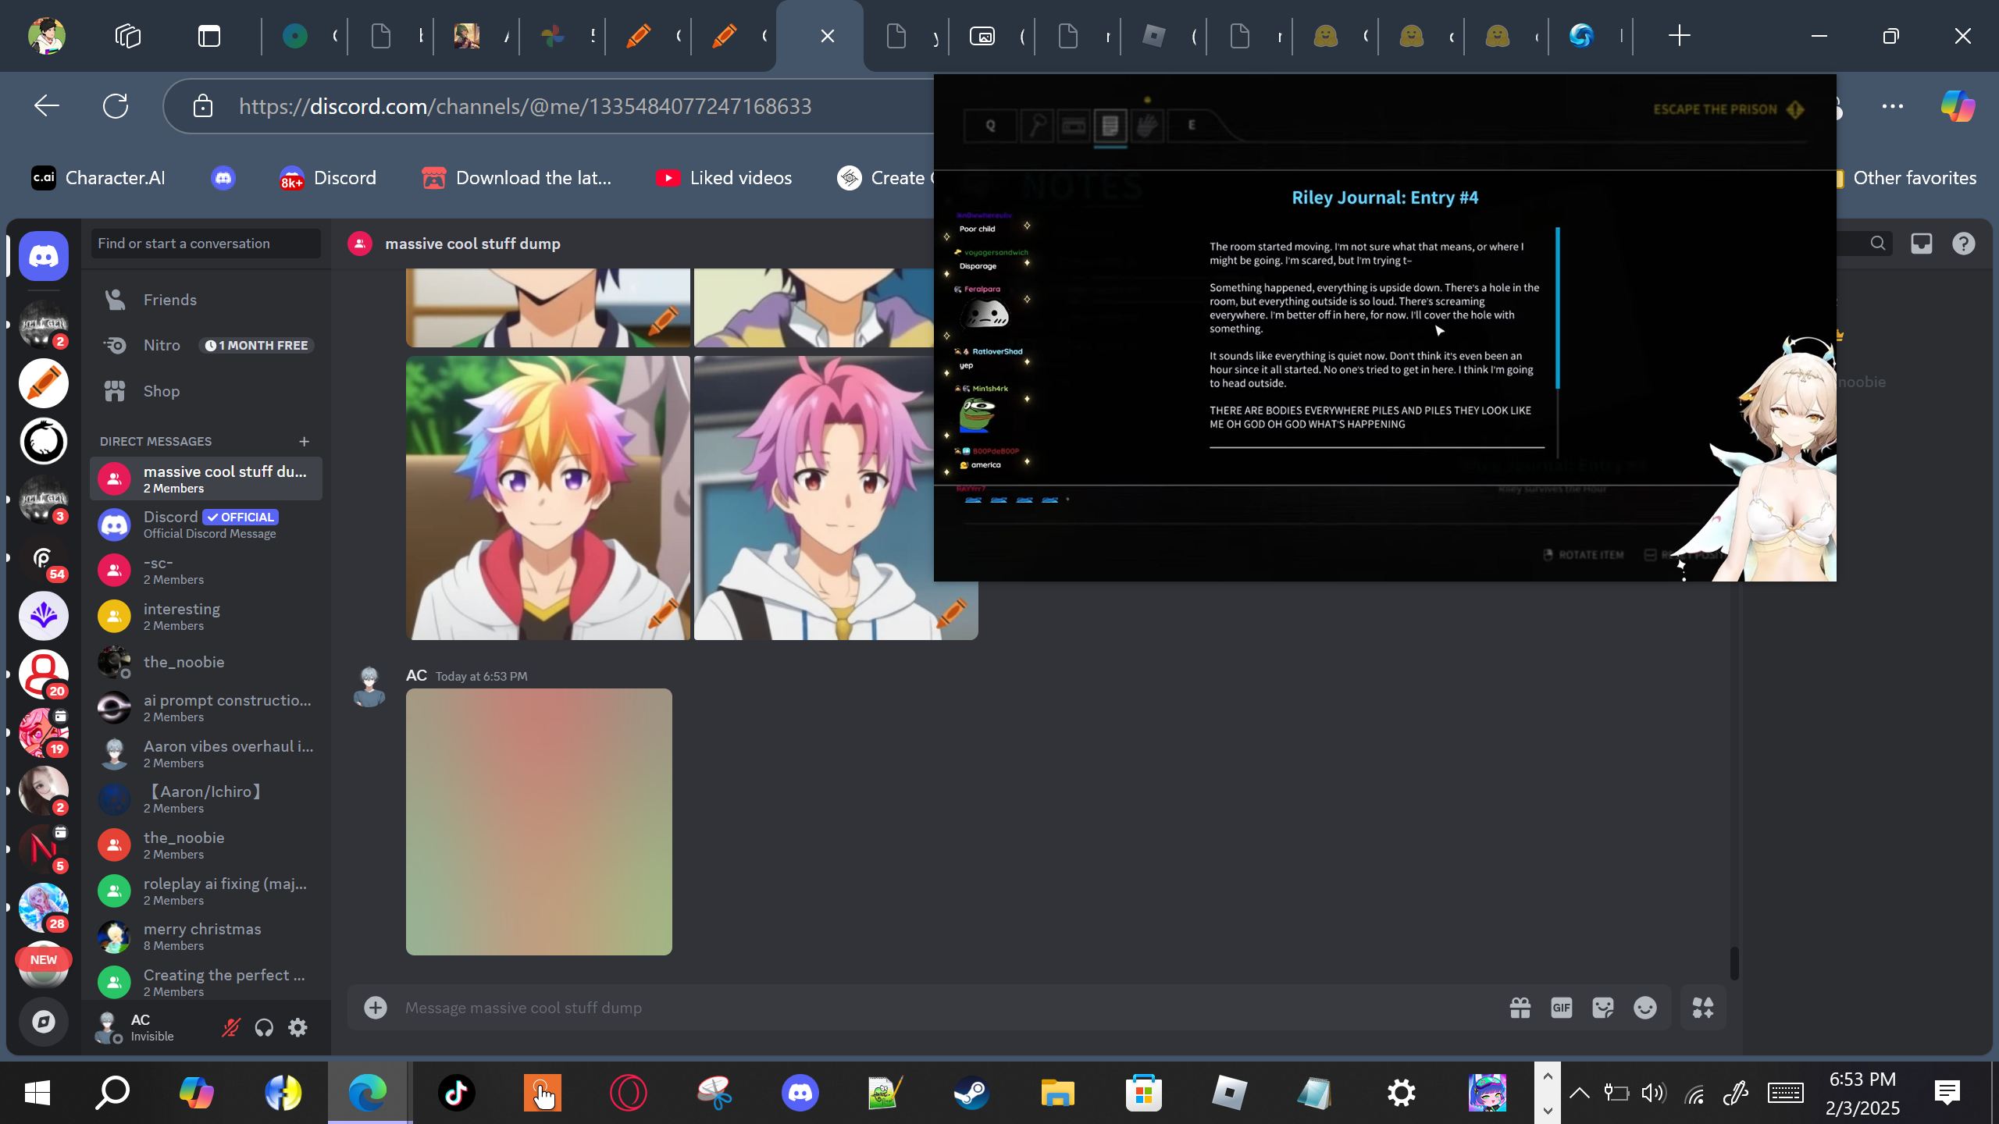The image size is (1999, 1124).
Task: Open the 'massive cool stuff dump' DM
Action: click(x=206, y=478)
